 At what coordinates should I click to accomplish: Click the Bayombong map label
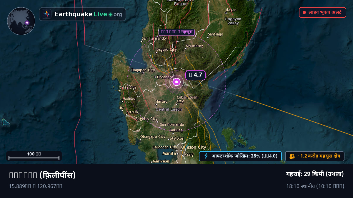(x=194, y=46)
